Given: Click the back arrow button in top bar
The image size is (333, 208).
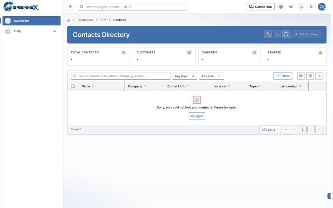Looking at the screenshot, I should (x=70, y=7).
